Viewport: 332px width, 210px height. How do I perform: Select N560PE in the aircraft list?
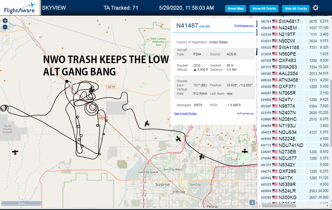pos(295,54)
